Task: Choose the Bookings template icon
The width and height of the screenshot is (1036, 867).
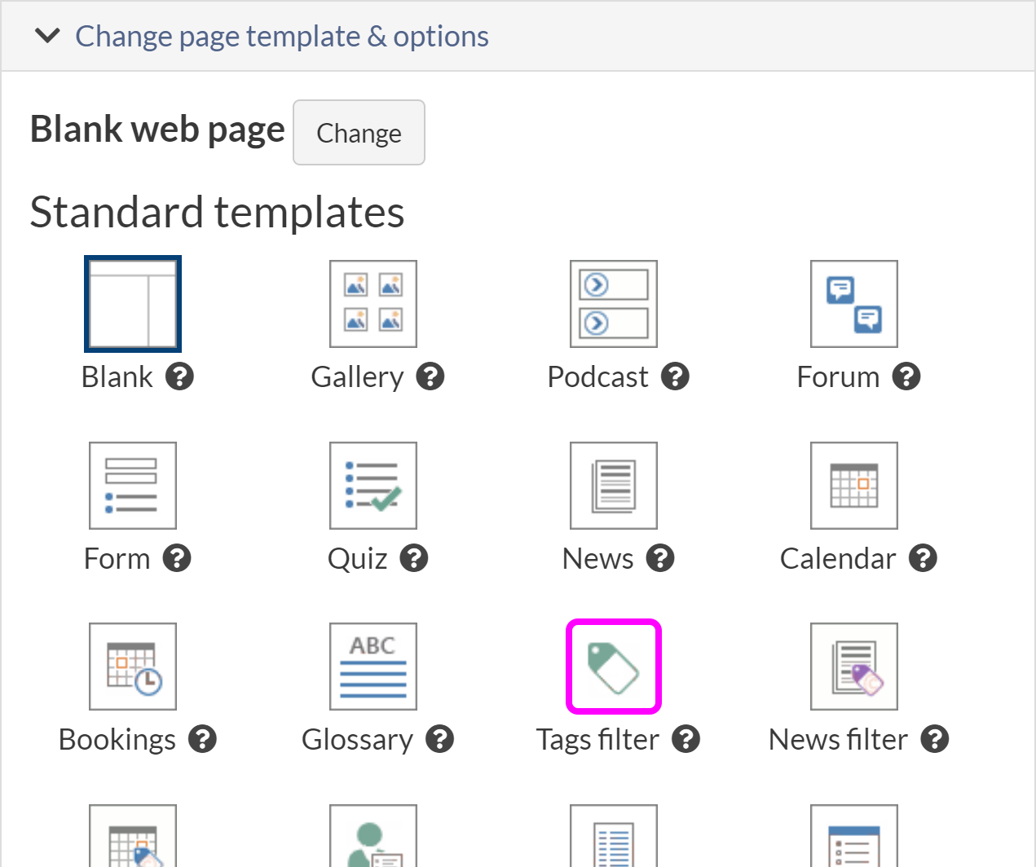Action: pyautogui.click(x=132, y=666)
